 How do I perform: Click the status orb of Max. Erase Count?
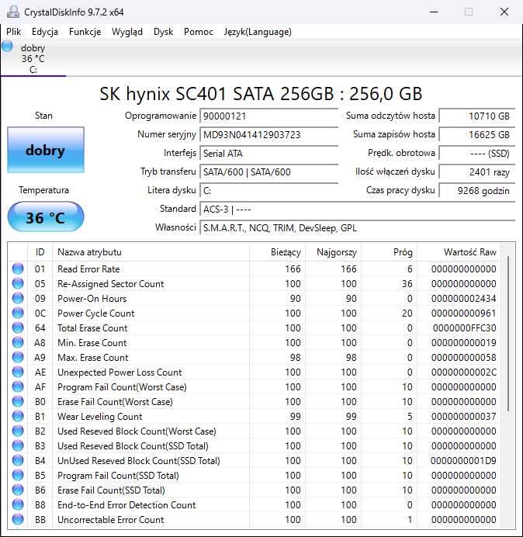click(x=18, y=357)
